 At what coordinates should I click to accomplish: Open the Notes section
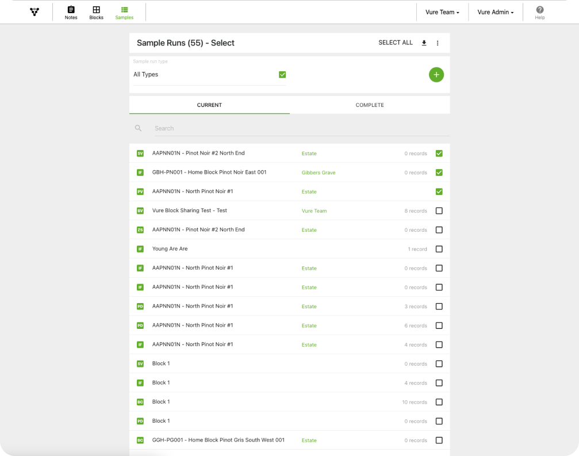coord(71,13)
